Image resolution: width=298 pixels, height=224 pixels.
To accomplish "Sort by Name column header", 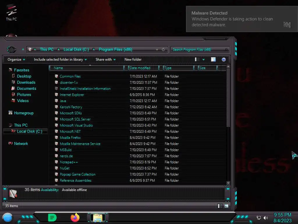I will (86, 68).
